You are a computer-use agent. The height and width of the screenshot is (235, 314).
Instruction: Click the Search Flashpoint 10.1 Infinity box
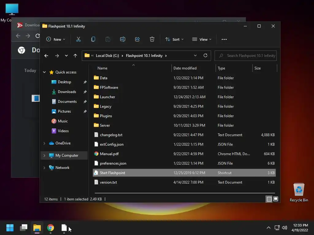pyautogui.click(x=246, y=56)
